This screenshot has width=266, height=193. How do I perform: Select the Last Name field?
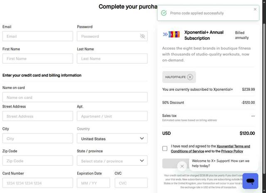click(112, 59)
